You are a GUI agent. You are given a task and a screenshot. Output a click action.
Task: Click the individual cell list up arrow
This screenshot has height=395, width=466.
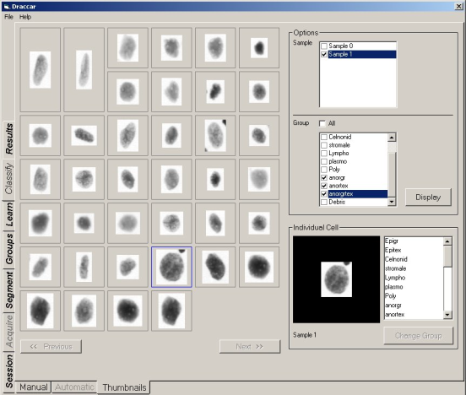point(447,241)
